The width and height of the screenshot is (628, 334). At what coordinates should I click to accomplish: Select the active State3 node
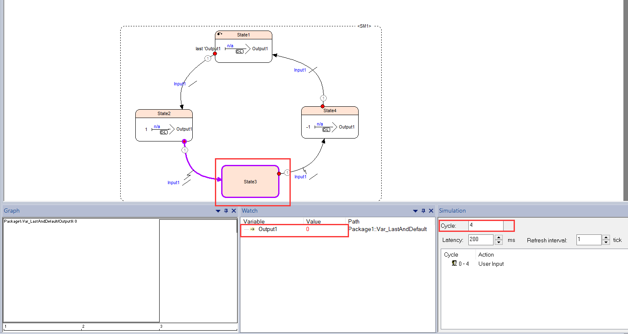click(x=250, y=182)
